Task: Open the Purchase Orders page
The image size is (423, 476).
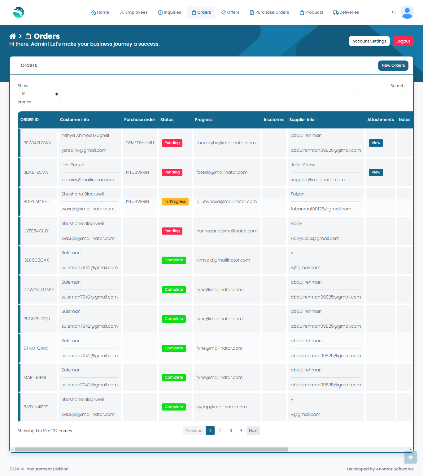Action: coord(269,12)
